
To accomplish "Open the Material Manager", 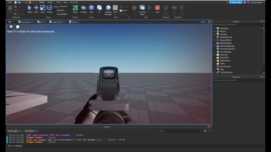I will click(108, 10).
